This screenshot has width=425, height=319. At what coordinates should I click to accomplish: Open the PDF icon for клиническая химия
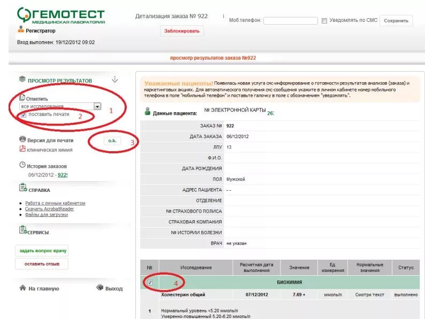point(22,149)
